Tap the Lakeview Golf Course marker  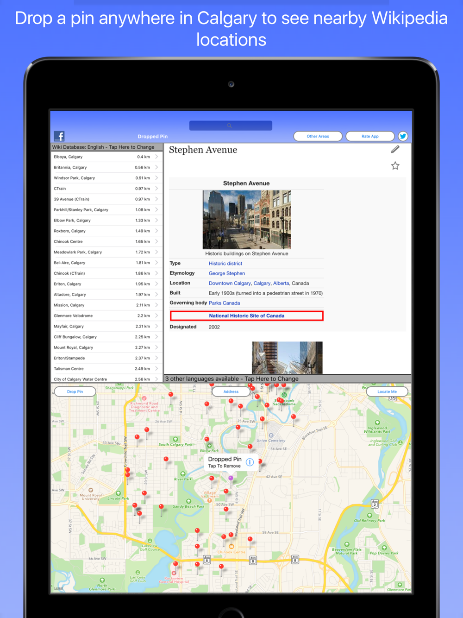[150, 541]
